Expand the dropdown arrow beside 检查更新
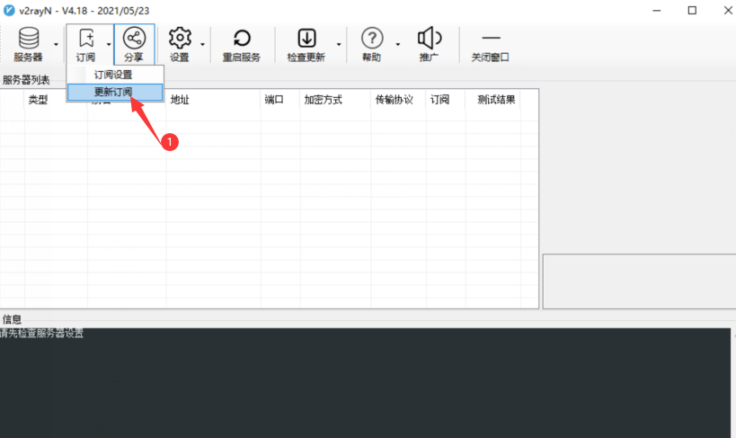Image resolution: width=736 pixels, height=438 pixels. click(339, 44)
